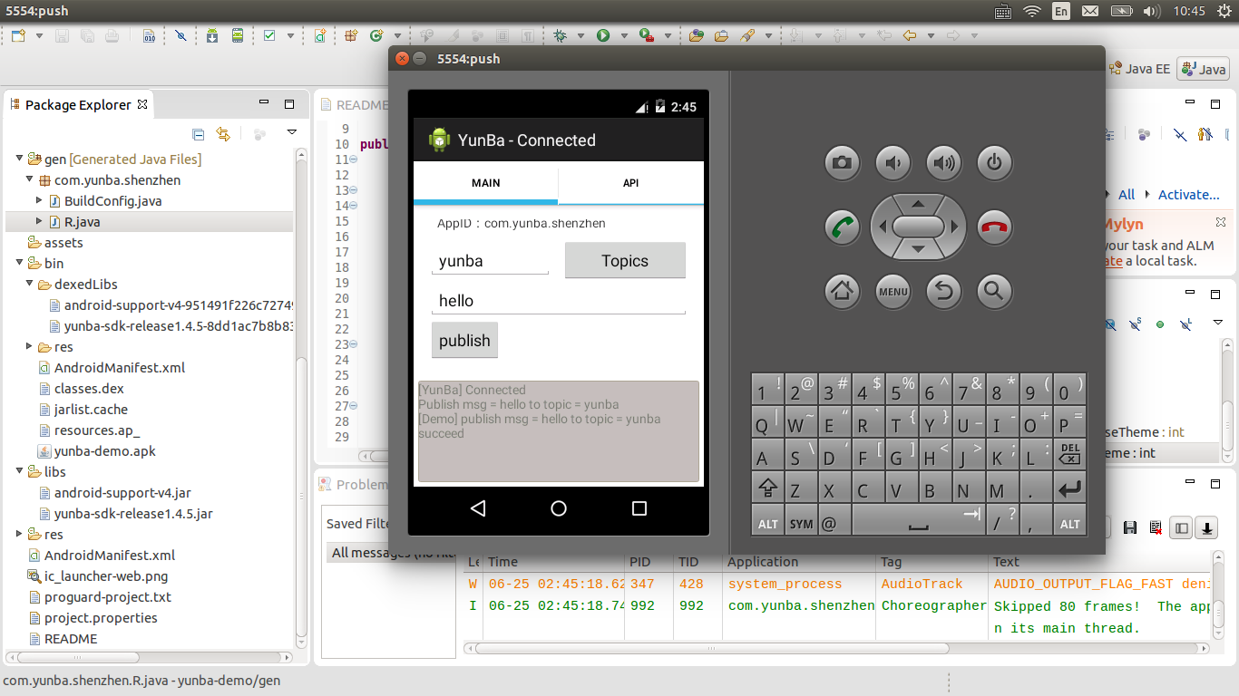Click the emulator MENU hardware button
Image resolution: width=1239 pixels, height=696 pixels.
tap(893, 291)
